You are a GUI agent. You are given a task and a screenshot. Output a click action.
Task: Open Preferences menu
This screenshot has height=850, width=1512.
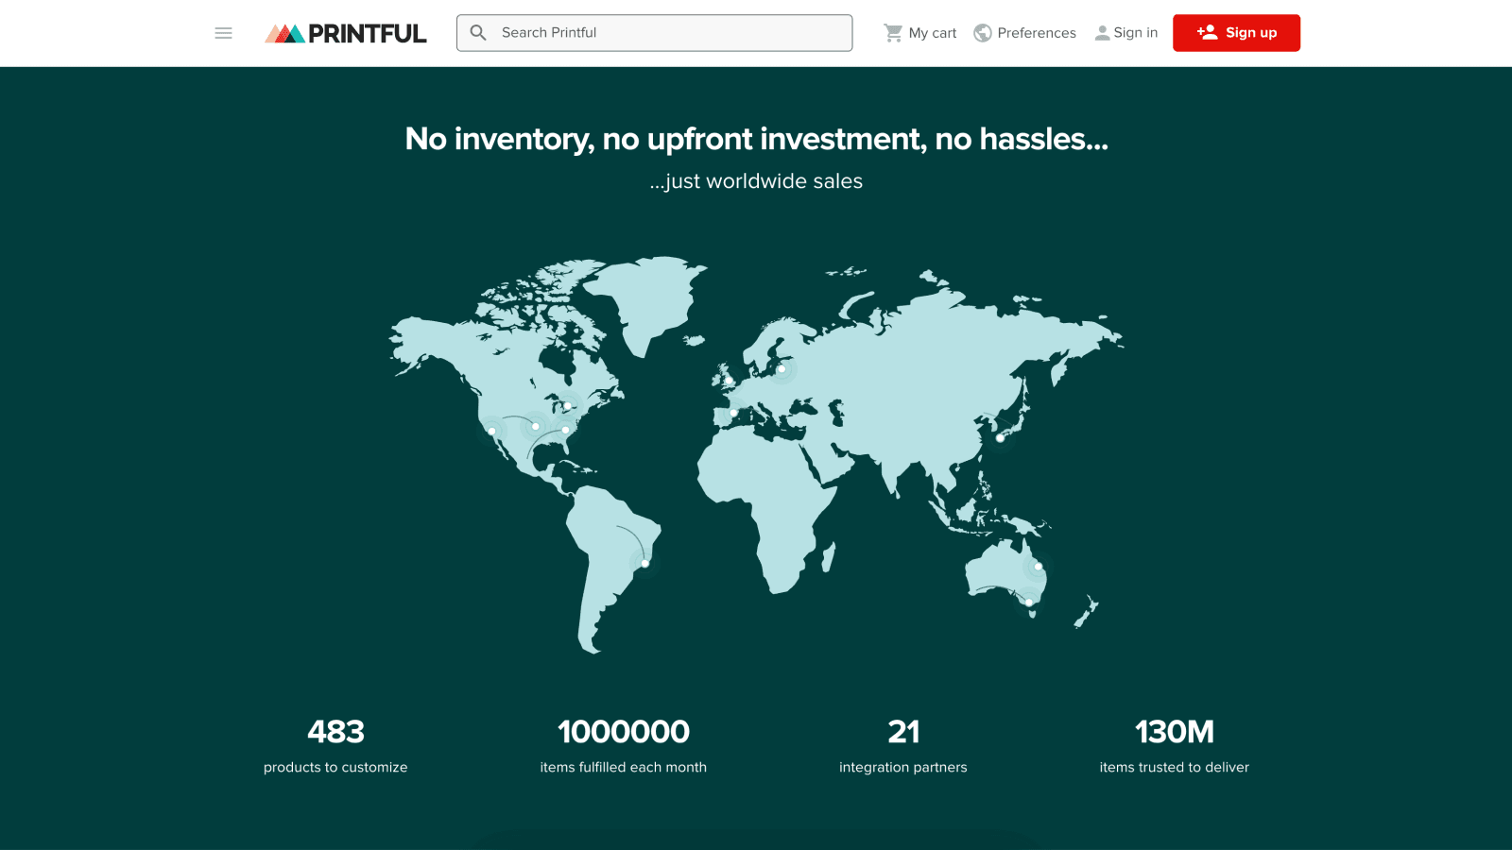tap(1025, 33)
